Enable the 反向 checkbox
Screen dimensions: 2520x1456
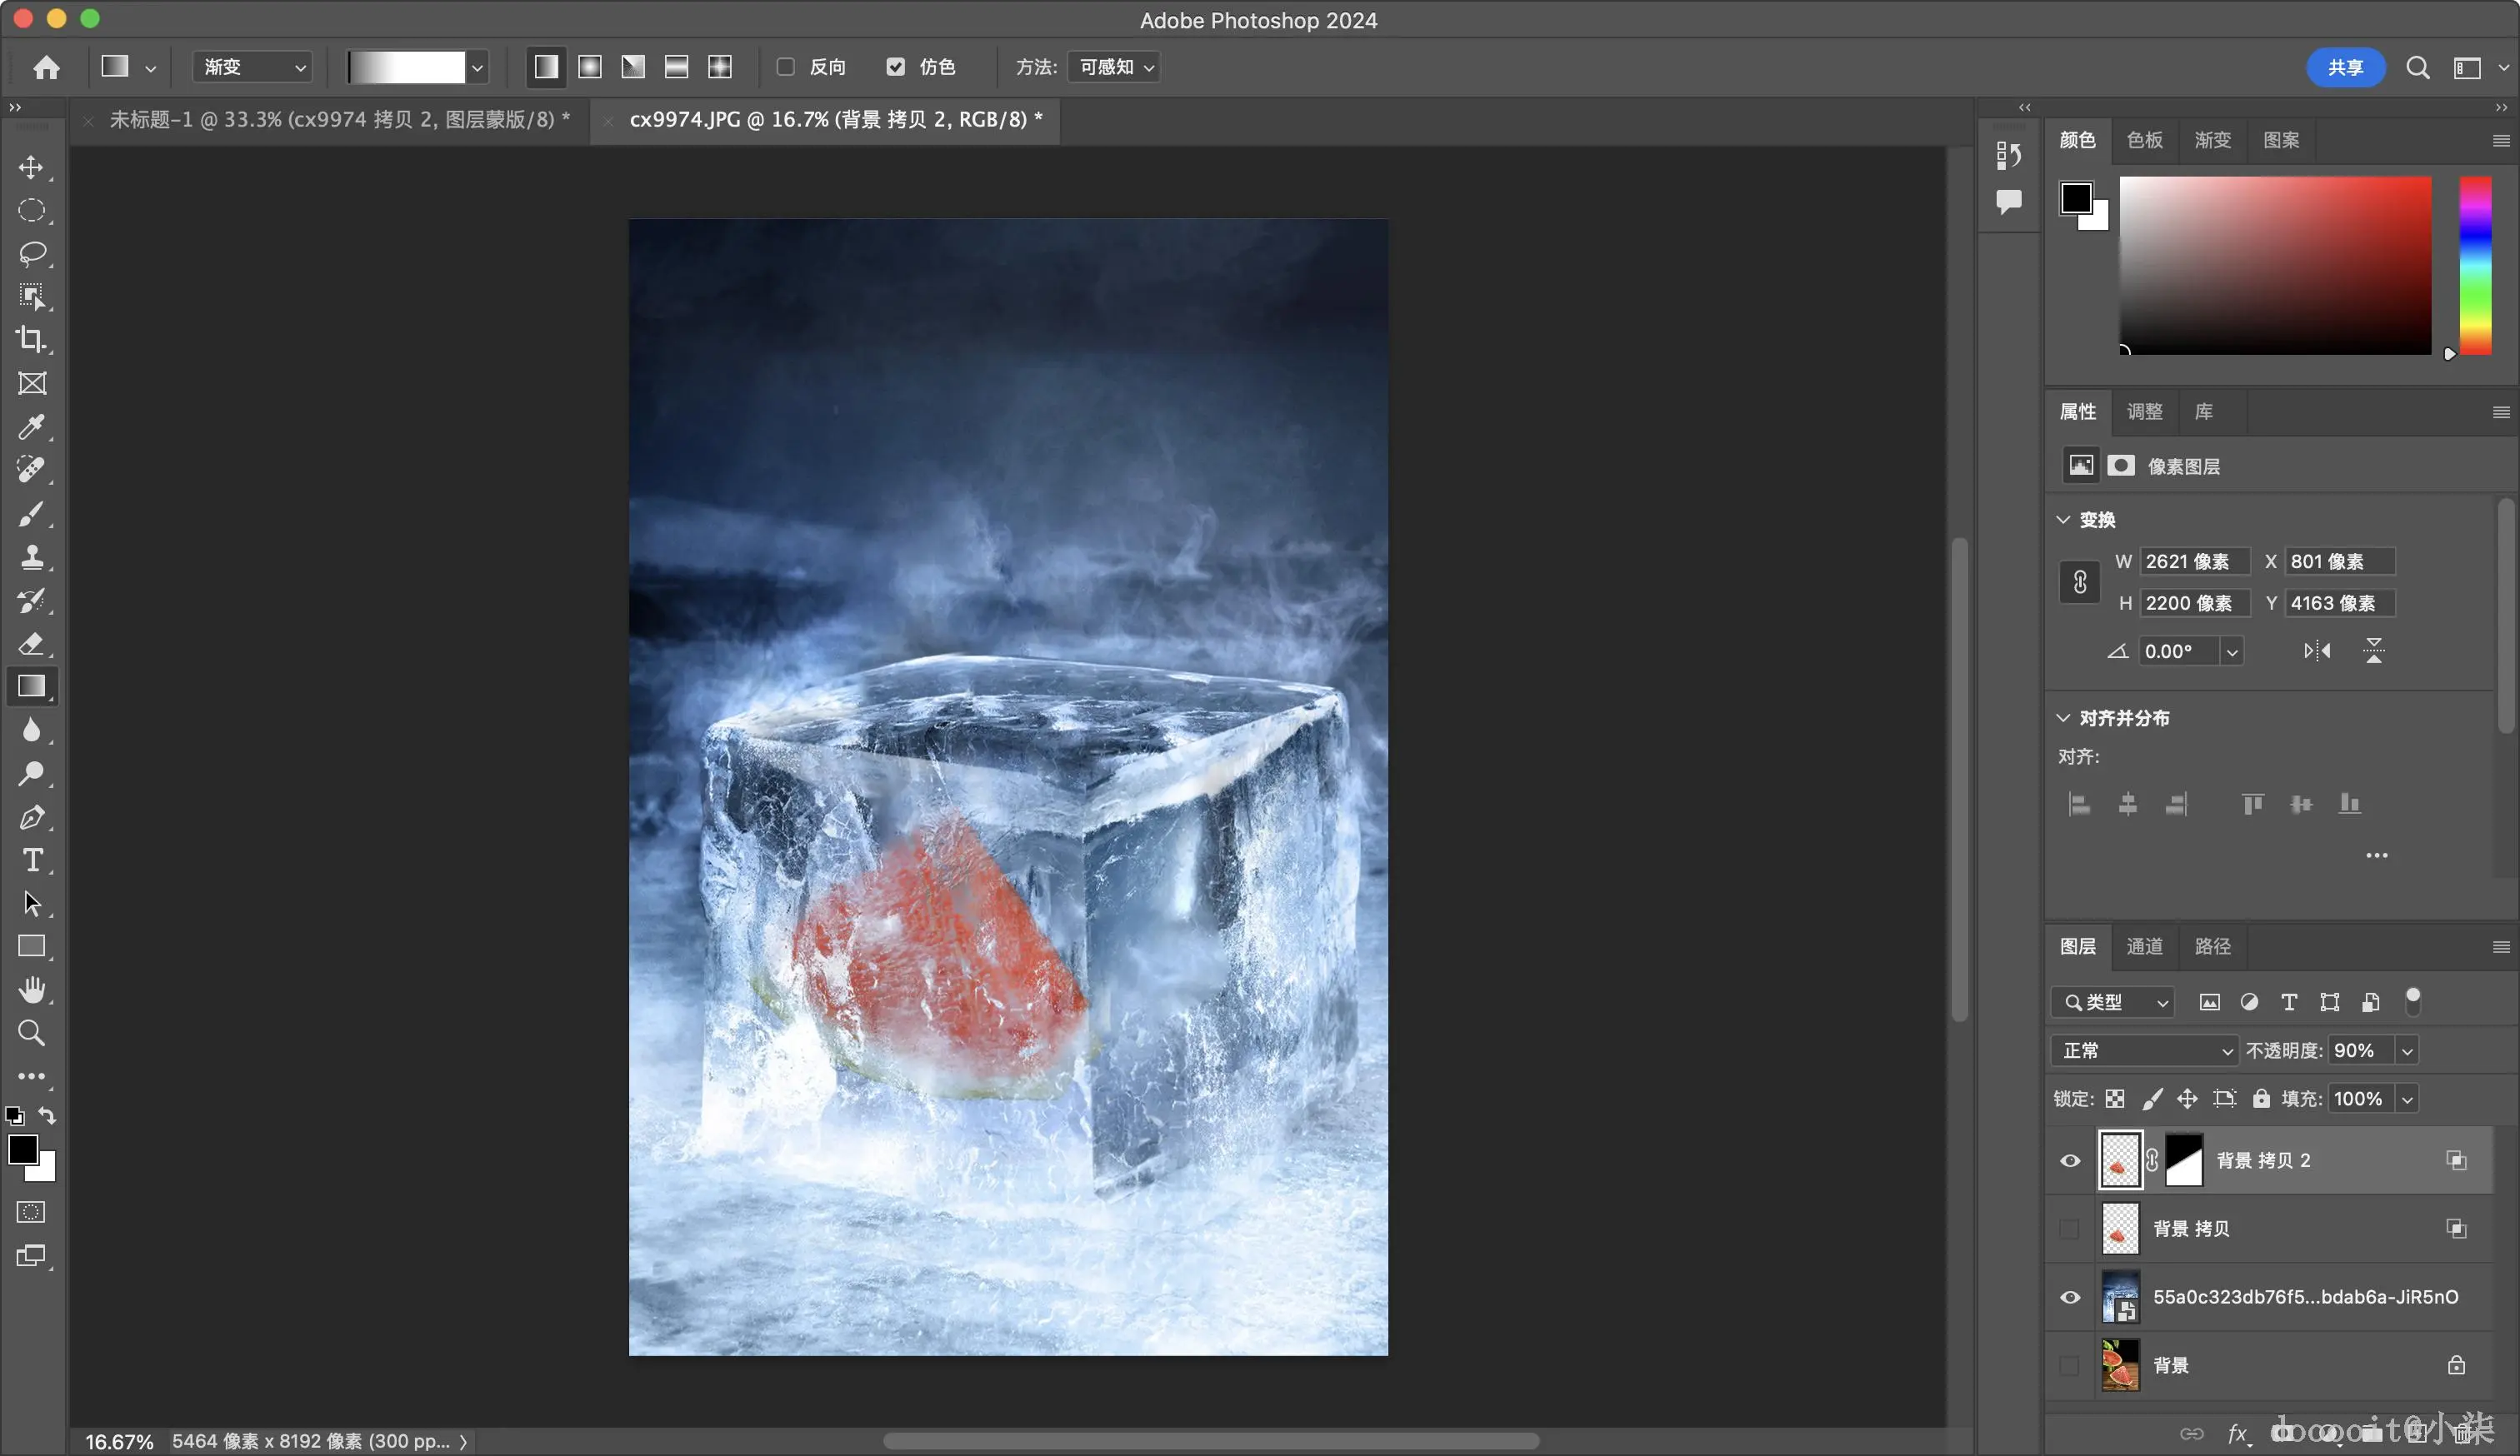click(x=786, y=67)
